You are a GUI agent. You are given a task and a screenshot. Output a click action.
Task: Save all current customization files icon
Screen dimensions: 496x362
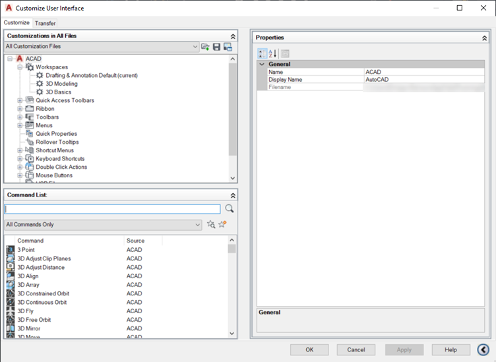coord(216,47)
